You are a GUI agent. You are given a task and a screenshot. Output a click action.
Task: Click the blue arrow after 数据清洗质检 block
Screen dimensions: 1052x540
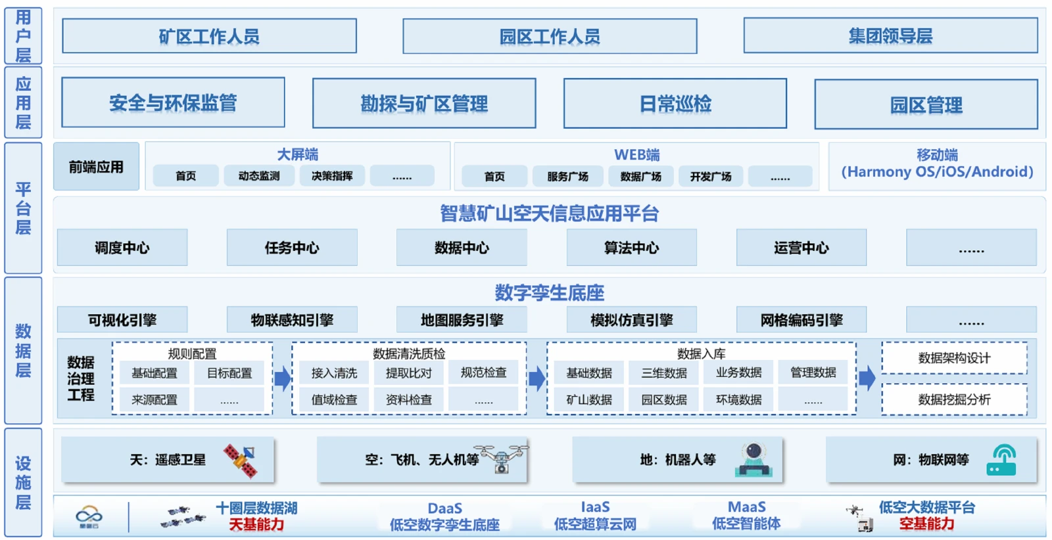(537, 378)
